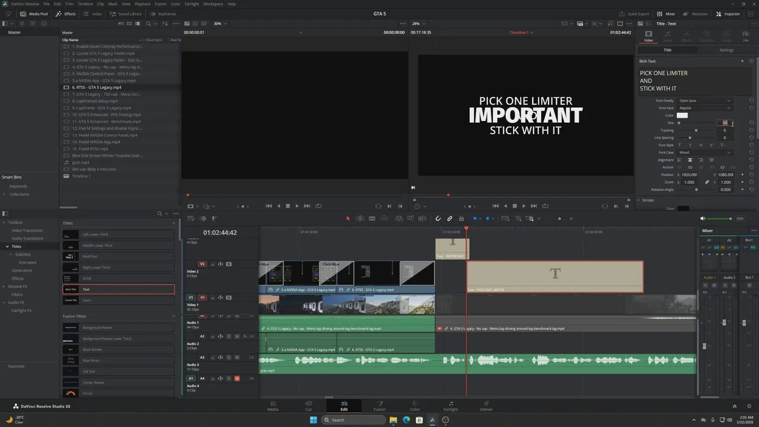
Task: Open the Deliver page
Action: click(x=486, y=406)
